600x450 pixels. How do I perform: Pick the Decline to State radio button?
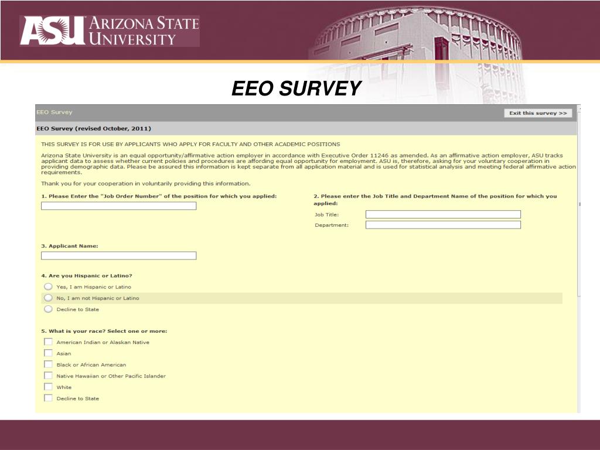49,309
